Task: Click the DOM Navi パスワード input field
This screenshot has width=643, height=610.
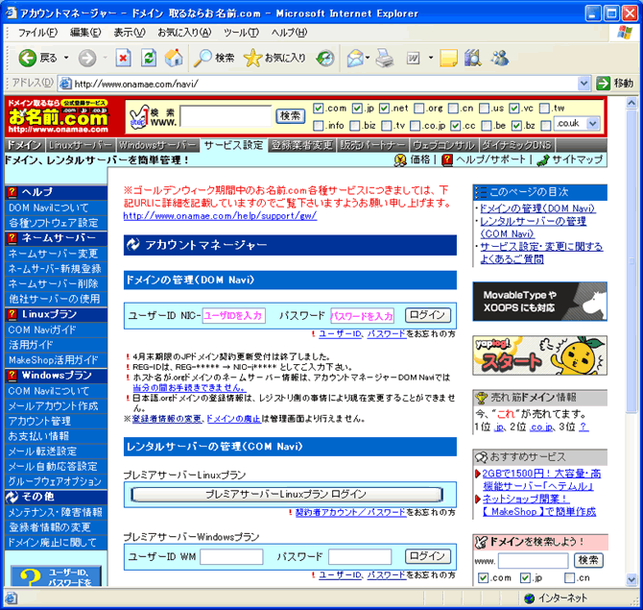Action: click(362, 316)
